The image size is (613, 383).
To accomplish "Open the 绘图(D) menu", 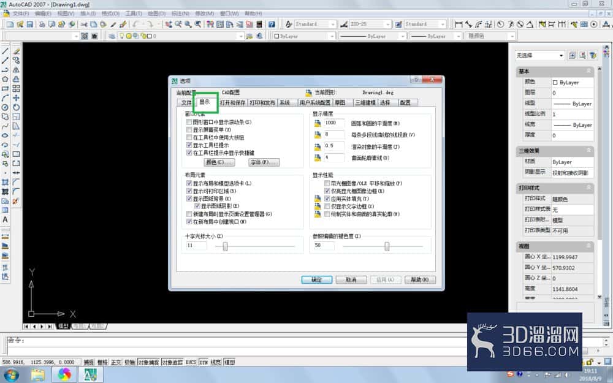I will point(156,13).
